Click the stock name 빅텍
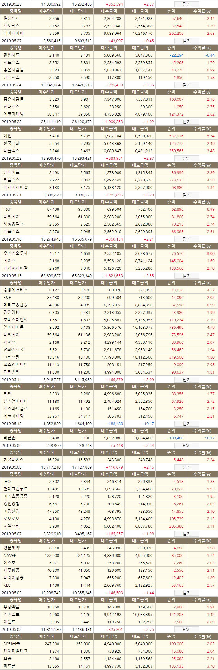218x670 pixels. [7, 394]
